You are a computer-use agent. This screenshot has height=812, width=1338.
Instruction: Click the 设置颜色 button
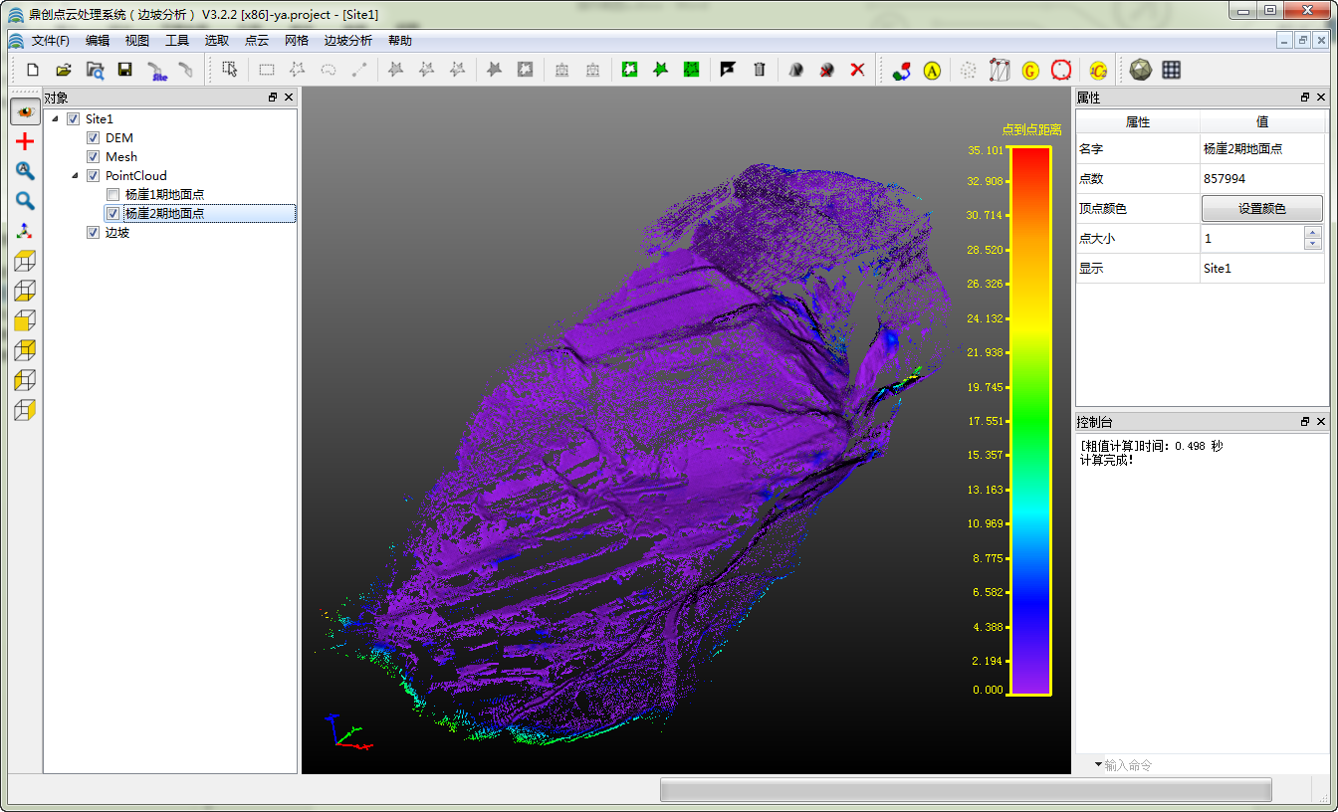(1261, 209)
